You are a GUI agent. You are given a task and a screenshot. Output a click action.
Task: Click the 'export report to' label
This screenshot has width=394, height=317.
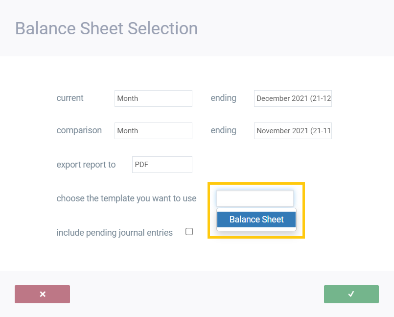[86, 165]
